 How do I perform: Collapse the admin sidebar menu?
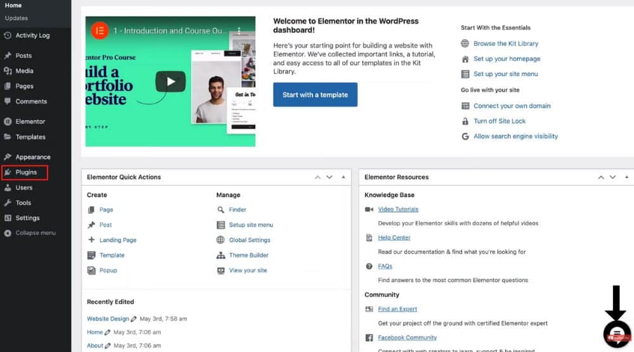point(36,233)
